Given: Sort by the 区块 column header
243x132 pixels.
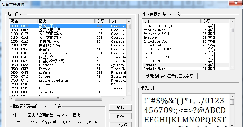Looking at the screenshot, I should pyautogui.click(x=66, y=21).
